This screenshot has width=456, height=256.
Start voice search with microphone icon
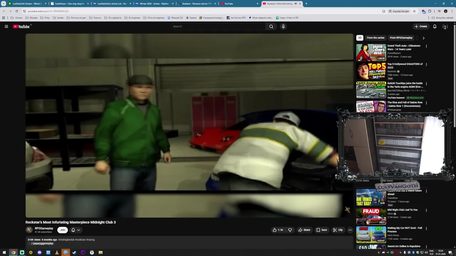point(283,26)
